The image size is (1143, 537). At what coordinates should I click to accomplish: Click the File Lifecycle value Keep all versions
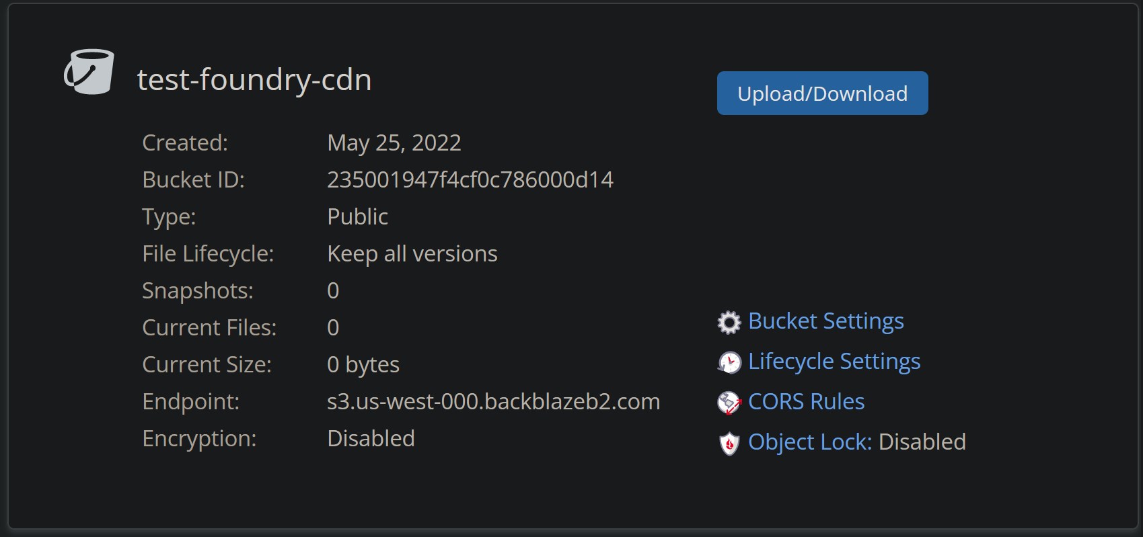point(412,254)
